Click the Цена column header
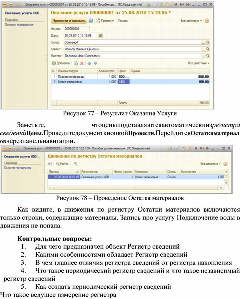Screen dimensions: 240x299 (x=124, y=71)
